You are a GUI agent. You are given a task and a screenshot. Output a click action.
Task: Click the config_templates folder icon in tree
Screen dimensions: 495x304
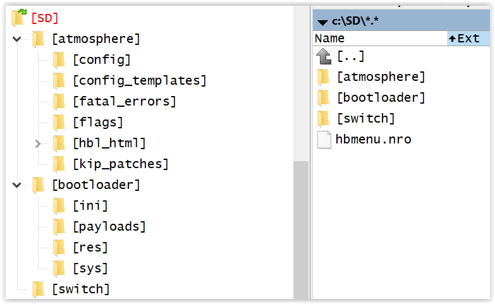[x=59, y=80]
